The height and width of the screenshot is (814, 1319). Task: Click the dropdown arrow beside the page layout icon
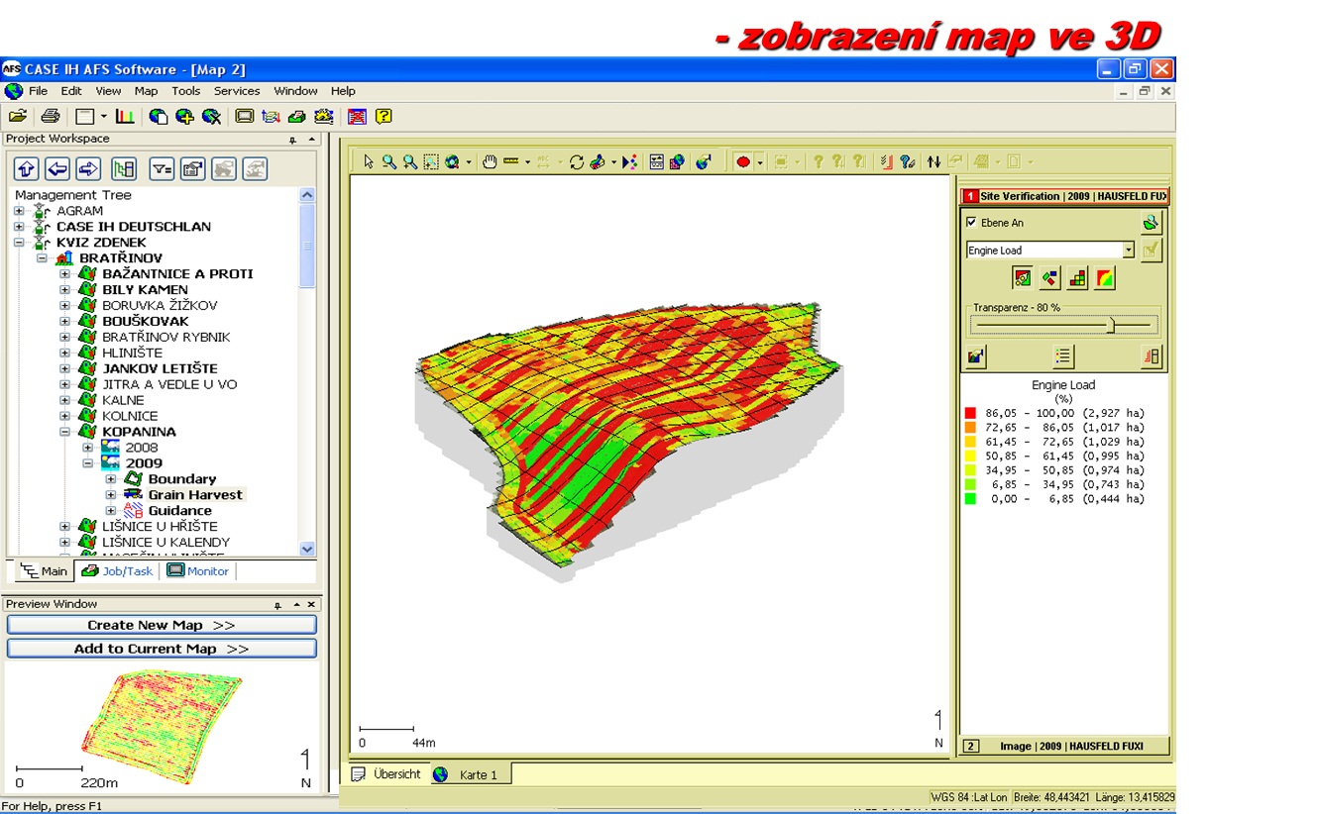(x=103, y=117)
